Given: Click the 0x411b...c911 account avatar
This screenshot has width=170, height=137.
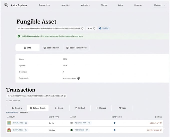Looking at the screenshot, I should coord(9,123).
